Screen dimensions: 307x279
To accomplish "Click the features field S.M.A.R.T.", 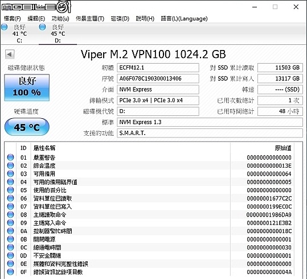I will tap(210, 133).
